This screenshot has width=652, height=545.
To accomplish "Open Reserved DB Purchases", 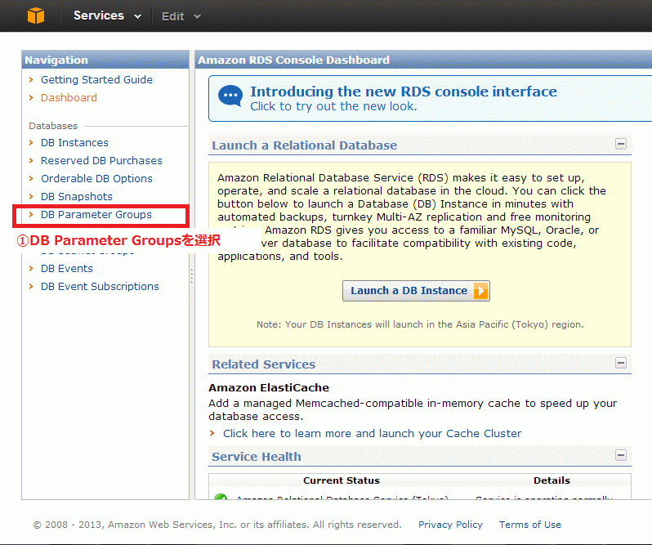I will click(x=101, y=160).
